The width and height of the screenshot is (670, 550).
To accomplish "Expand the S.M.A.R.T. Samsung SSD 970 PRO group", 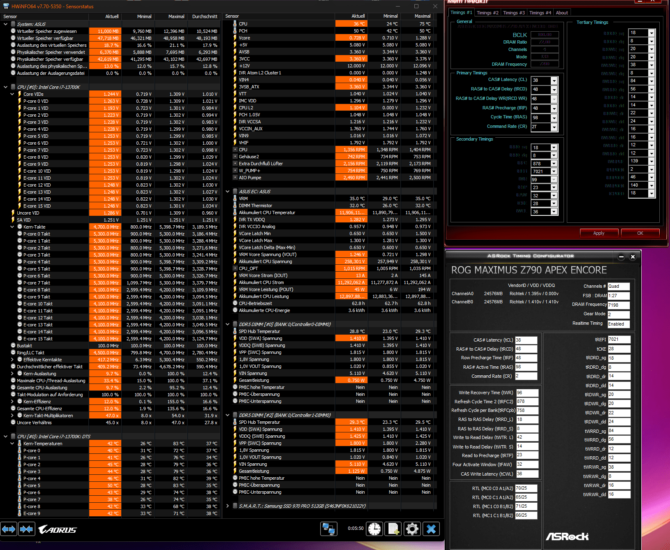I will (x=227, y=506).
